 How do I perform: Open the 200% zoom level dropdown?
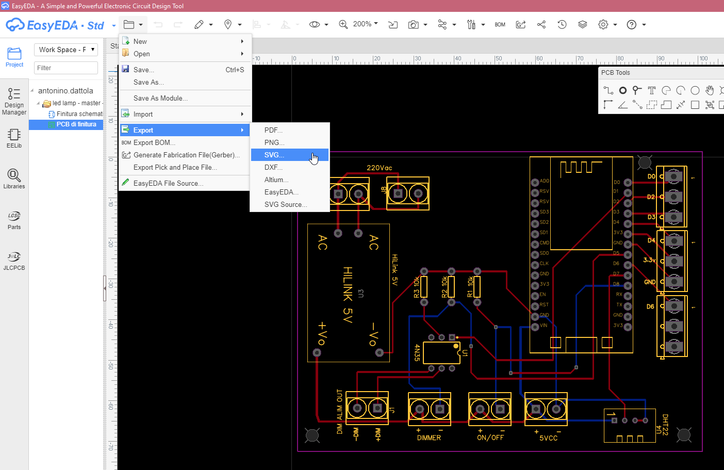pos(366,24)
